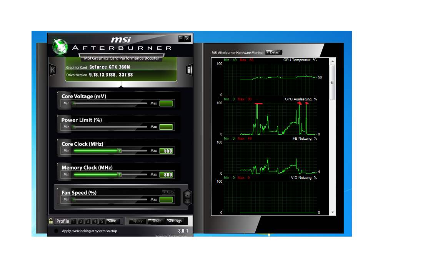This screenshot has height=277, width=443.
Task: Click the GPU Auslastung graph label
Action: coord(301,99)
